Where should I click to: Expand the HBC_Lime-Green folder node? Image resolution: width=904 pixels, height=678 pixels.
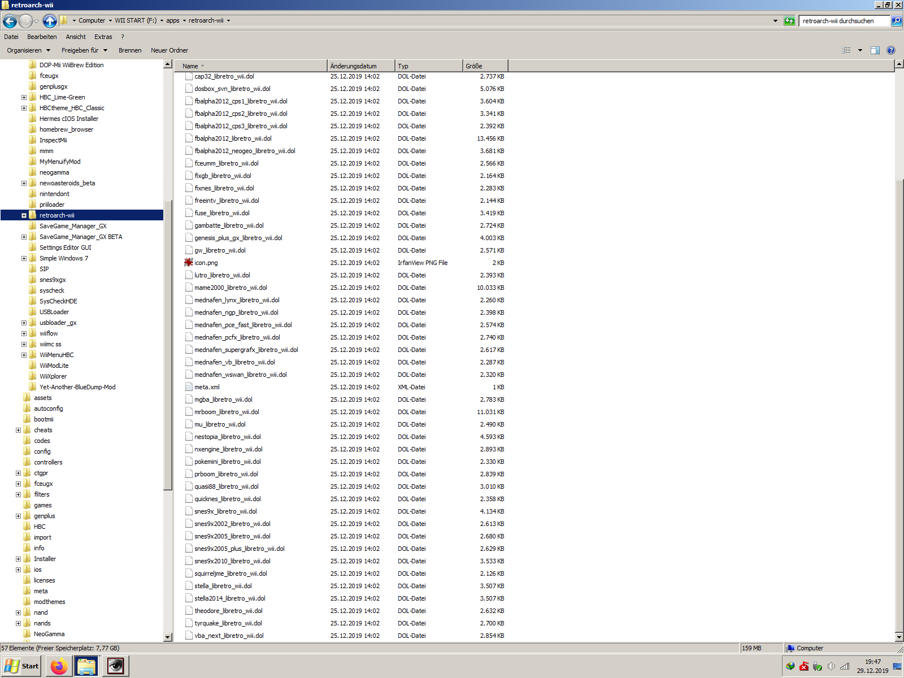point(24,97)
